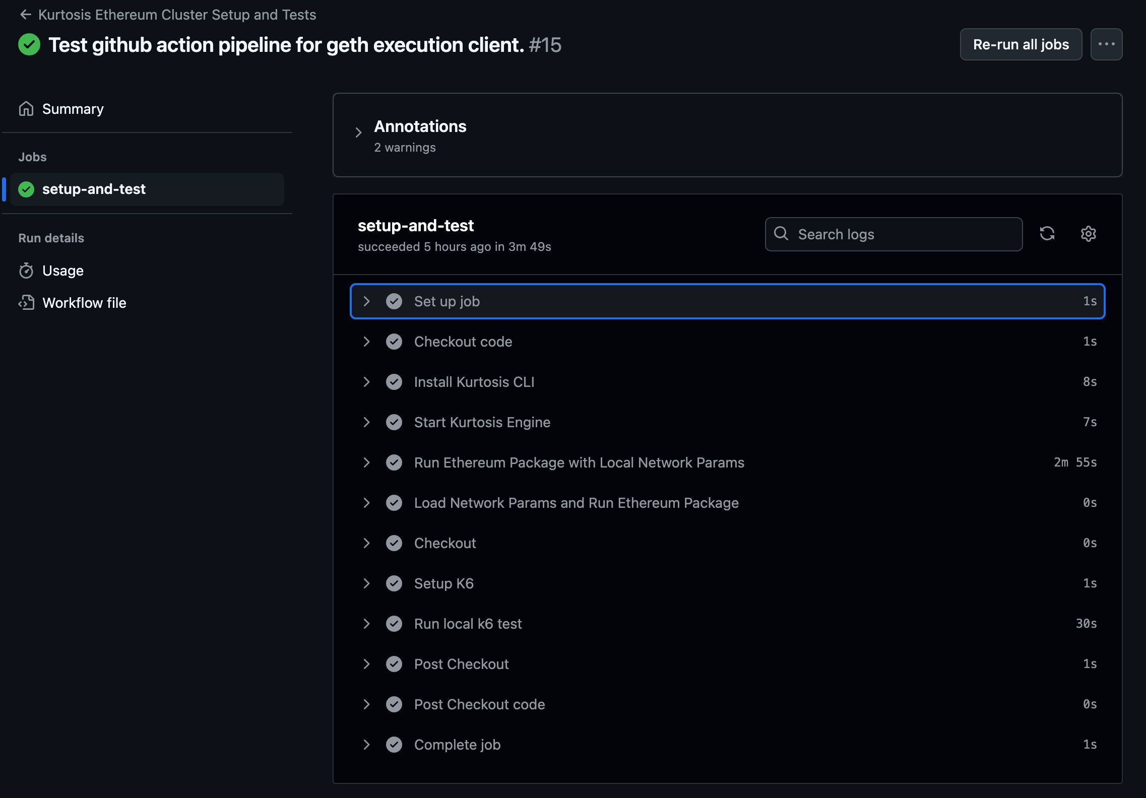Screen dimensions: 1146x798
Task: Click the success check icon of Checkout code
Action: click(x=394, y=342)
